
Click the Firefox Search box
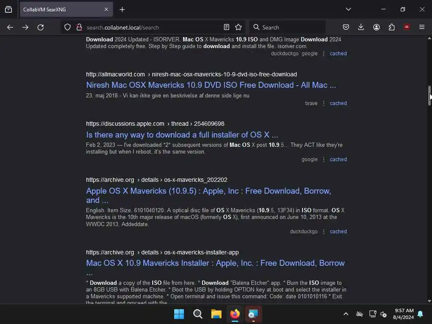(x=287, y=27)
